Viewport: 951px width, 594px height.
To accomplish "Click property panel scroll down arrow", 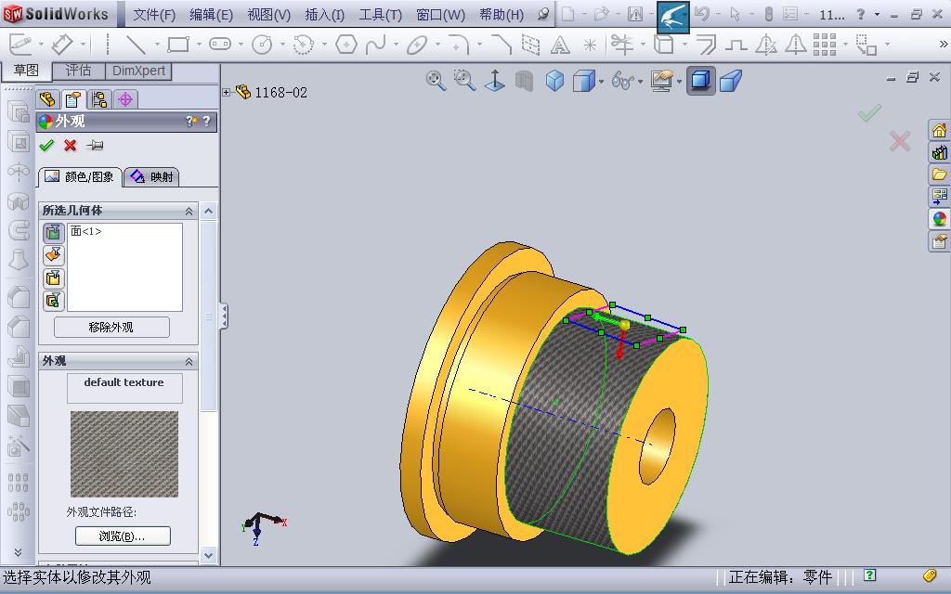I will click(x=209, y=555).
